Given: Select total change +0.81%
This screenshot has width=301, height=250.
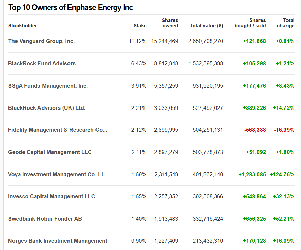Looking at the screenshot, I should [285, 41].
